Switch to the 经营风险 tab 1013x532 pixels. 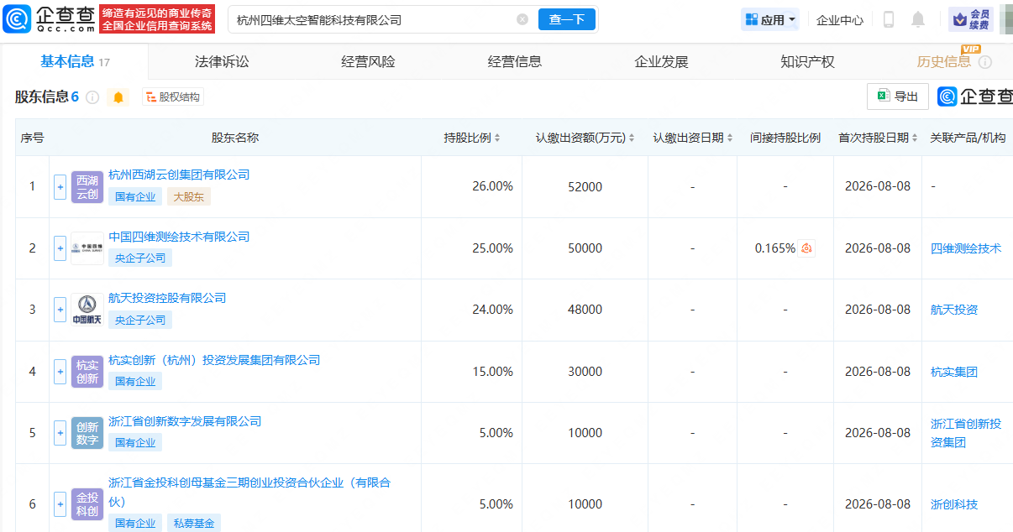368,61
